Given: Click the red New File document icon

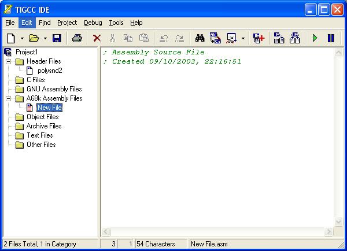Looking at the screenshot, I should tap(29, 108).
